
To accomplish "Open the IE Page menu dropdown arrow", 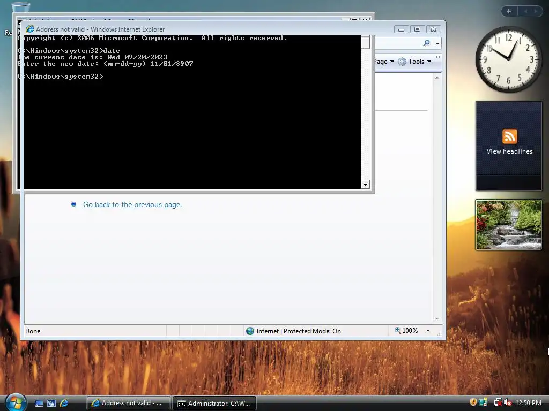I will (x=392, y=62).
